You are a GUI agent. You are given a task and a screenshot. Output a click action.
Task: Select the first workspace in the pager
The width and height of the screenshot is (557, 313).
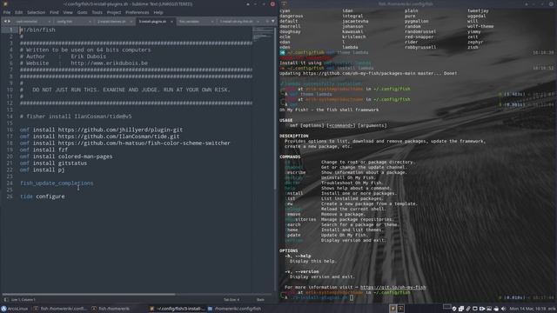(393, 309)
